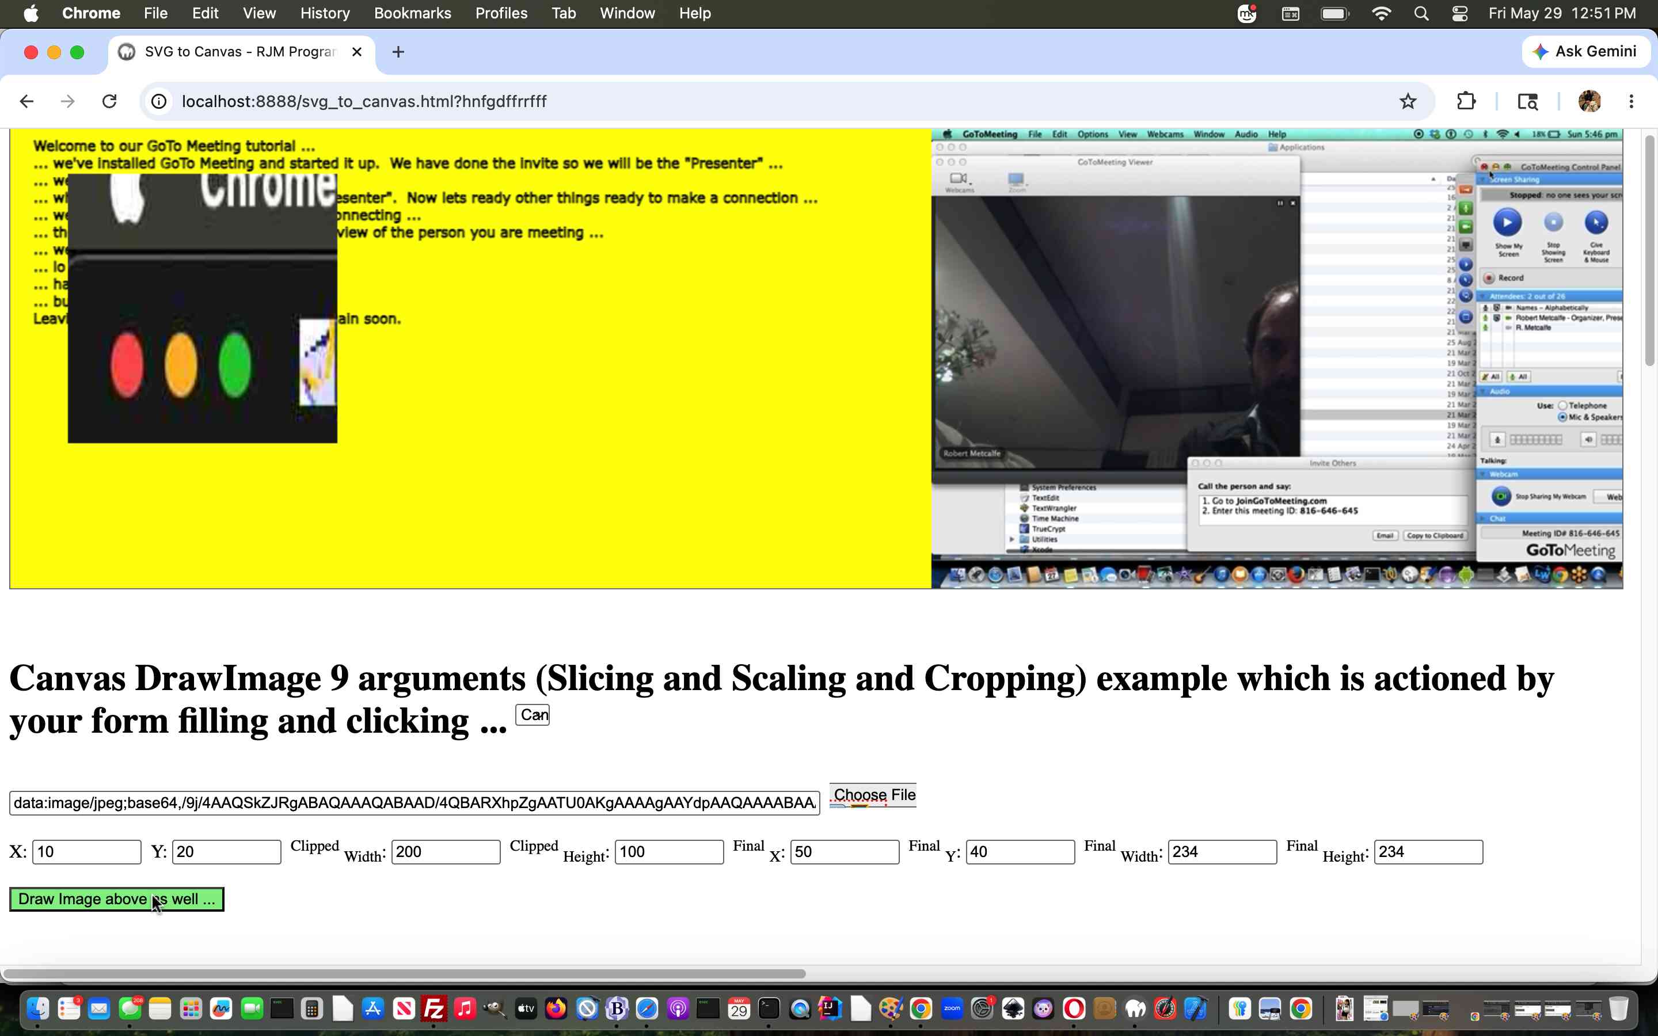Click the Ask Gemini button
This screenshot has height=1036, width=1658.
1585,51
